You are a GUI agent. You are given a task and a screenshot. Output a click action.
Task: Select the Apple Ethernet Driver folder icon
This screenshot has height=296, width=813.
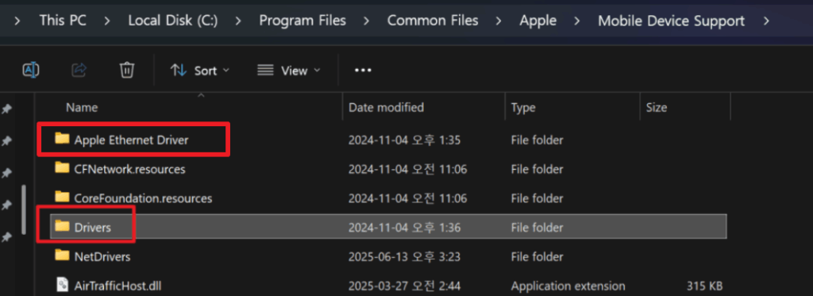[x=62, y=139]
